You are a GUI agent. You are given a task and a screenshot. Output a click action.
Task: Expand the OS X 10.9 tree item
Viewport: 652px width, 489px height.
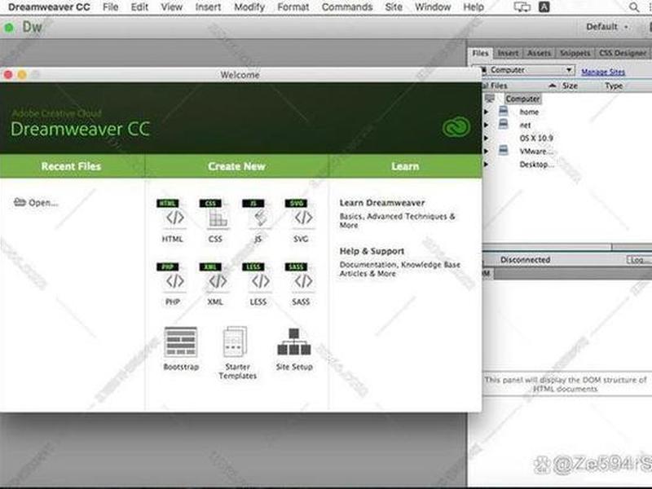486,138
